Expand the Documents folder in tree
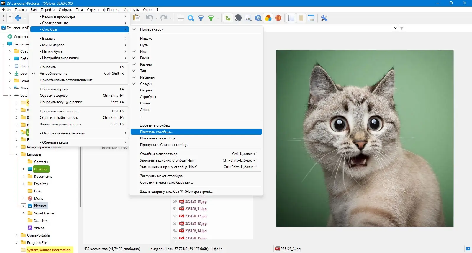The width and height of the screenshot is (472, 253). tap(24, 176)
